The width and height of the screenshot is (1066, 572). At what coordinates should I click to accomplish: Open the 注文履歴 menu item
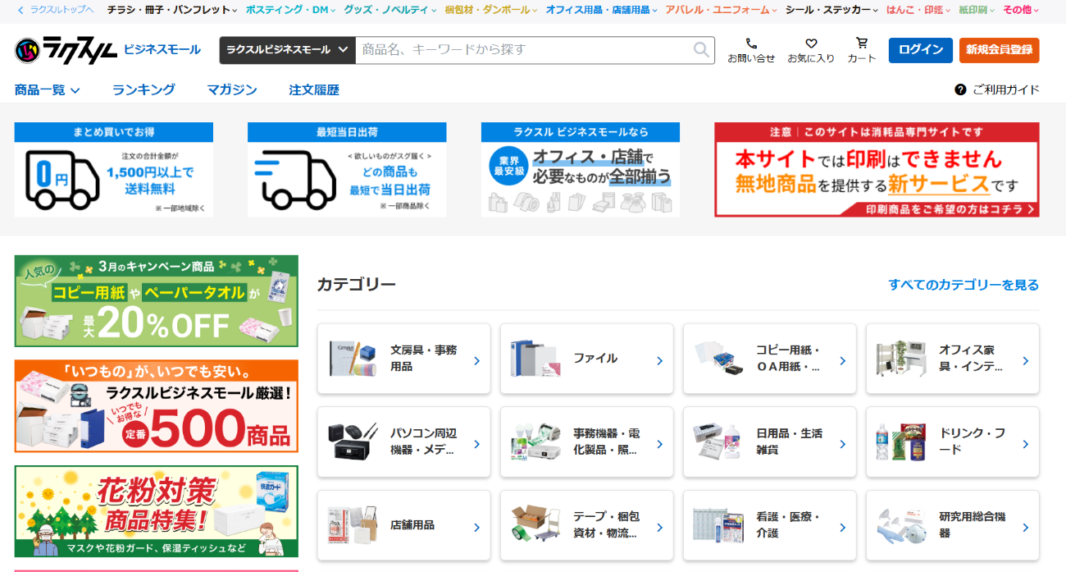point(313,90)
